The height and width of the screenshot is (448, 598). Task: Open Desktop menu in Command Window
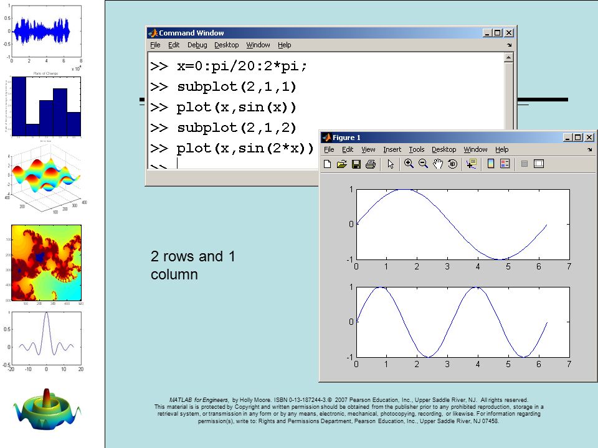point(227,45)
